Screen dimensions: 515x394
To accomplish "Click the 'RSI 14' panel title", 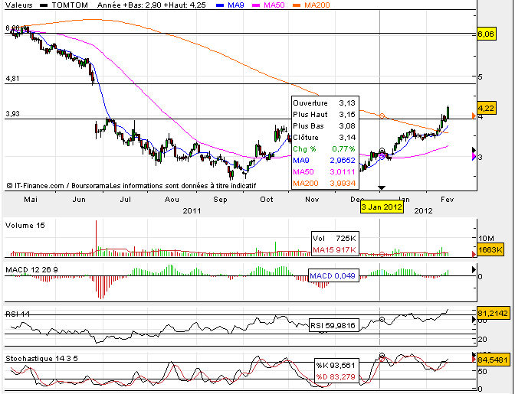I will (18, 314).
